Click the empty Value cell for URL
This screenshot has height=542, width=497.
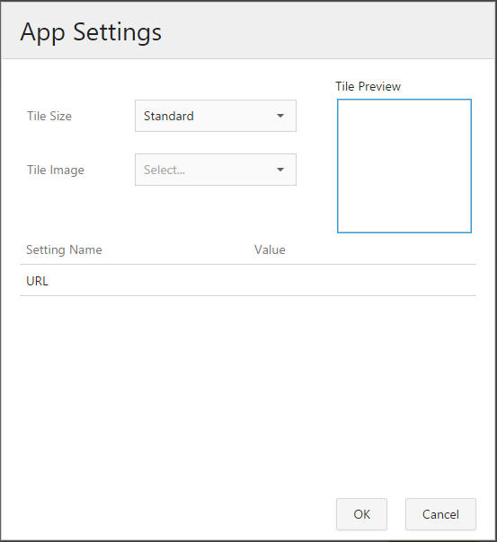point(363,280)
